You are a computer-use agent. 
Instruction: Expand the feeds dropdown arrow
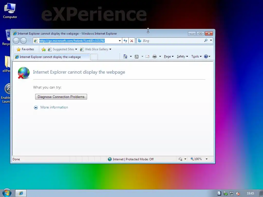coord(142,56)
